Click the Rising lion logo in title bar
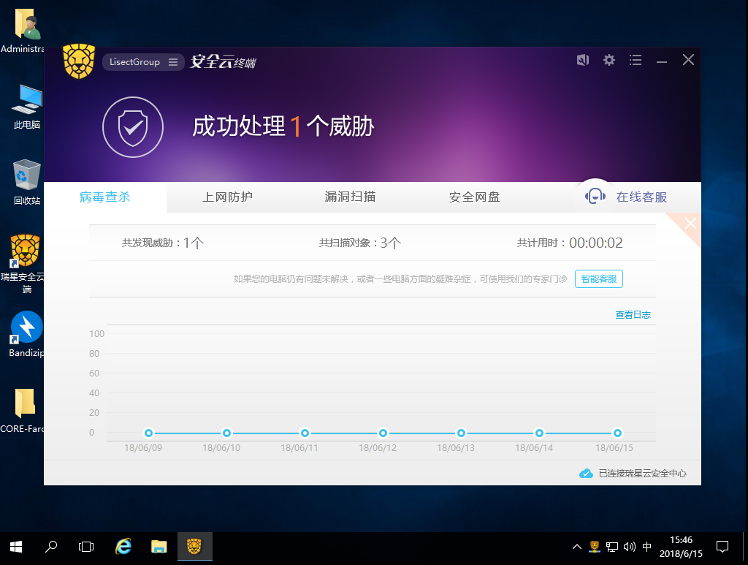748x565 pixels. [x=79, y=61]
